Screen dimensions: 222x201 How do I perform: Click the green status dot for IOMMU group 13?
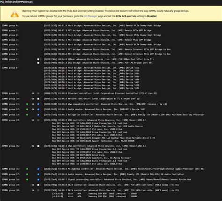[27, 115]
